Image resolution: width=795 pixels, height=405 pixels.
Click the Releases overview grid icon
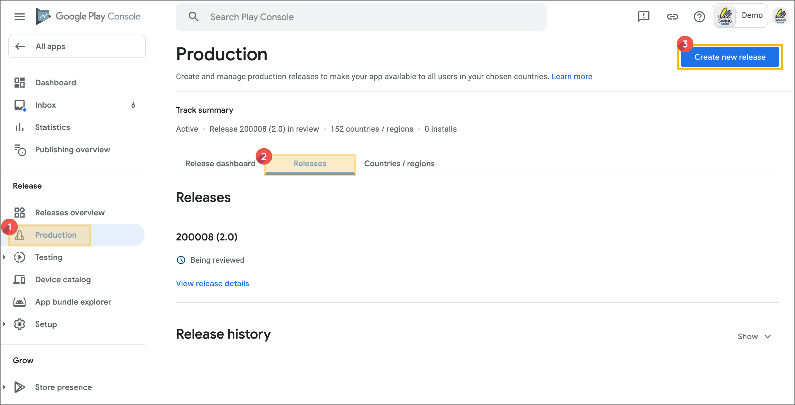20,212
